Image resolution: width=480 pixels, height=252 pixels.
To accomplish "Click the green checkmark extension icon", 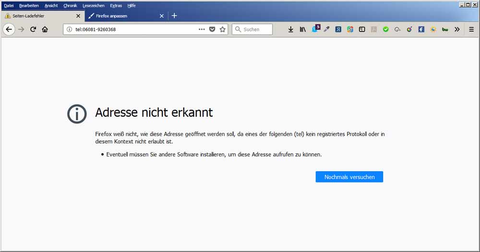I will tap(386, 29).
